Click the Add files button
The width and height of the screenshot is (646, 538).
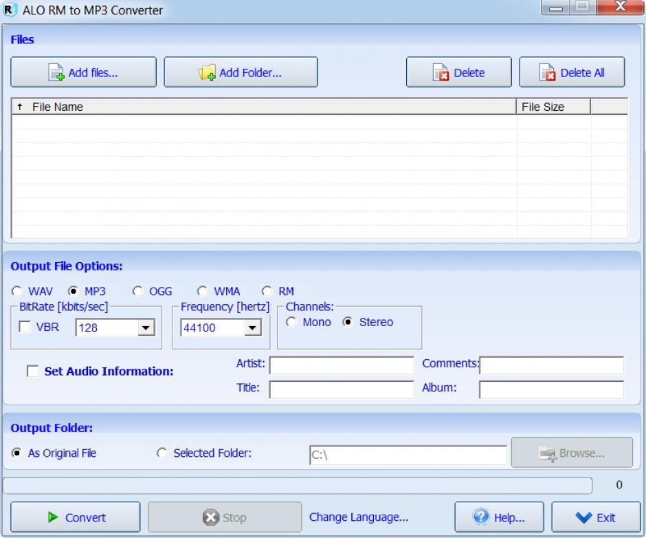tap(83, 72)
